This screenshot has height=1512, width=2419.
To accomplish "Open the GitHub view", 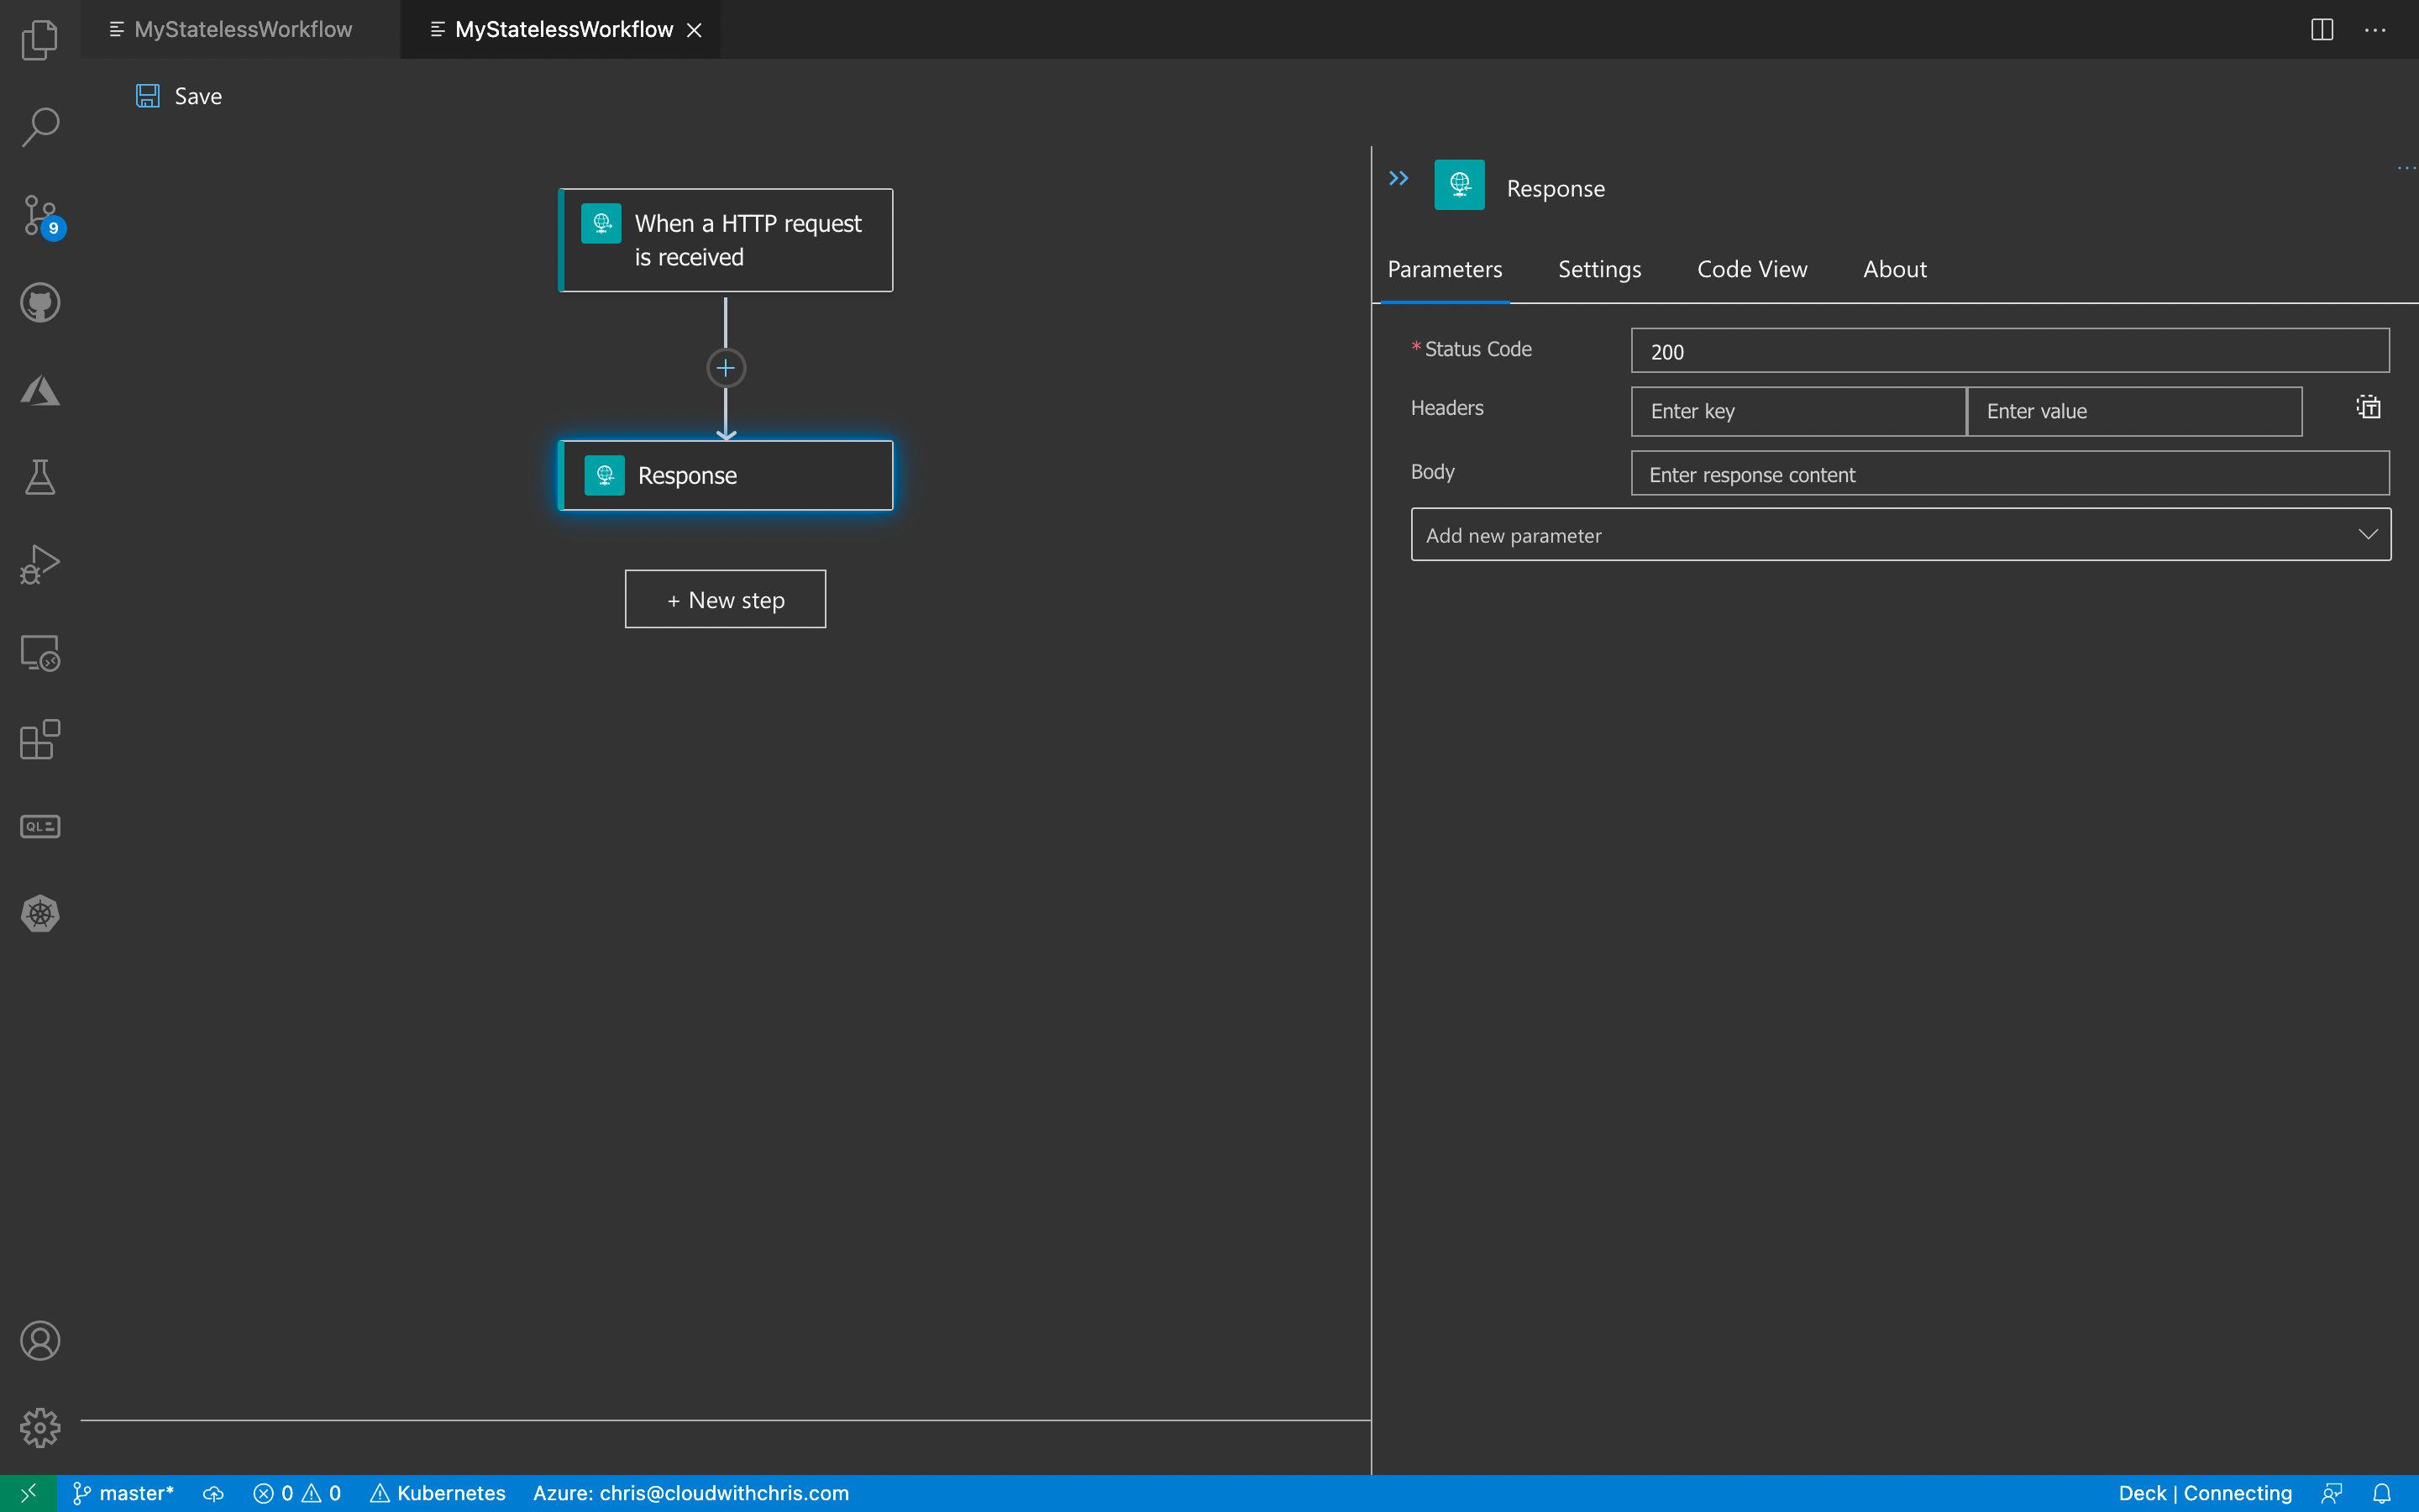I will click(40, 302).
